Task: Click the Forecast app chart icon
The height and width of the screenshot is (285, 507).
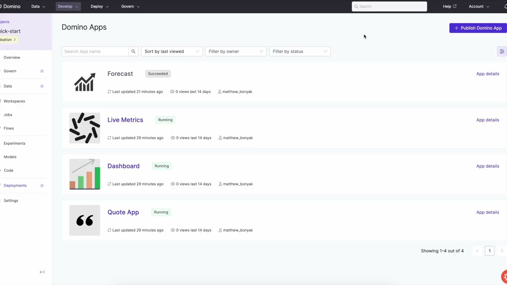Action: 85,82
